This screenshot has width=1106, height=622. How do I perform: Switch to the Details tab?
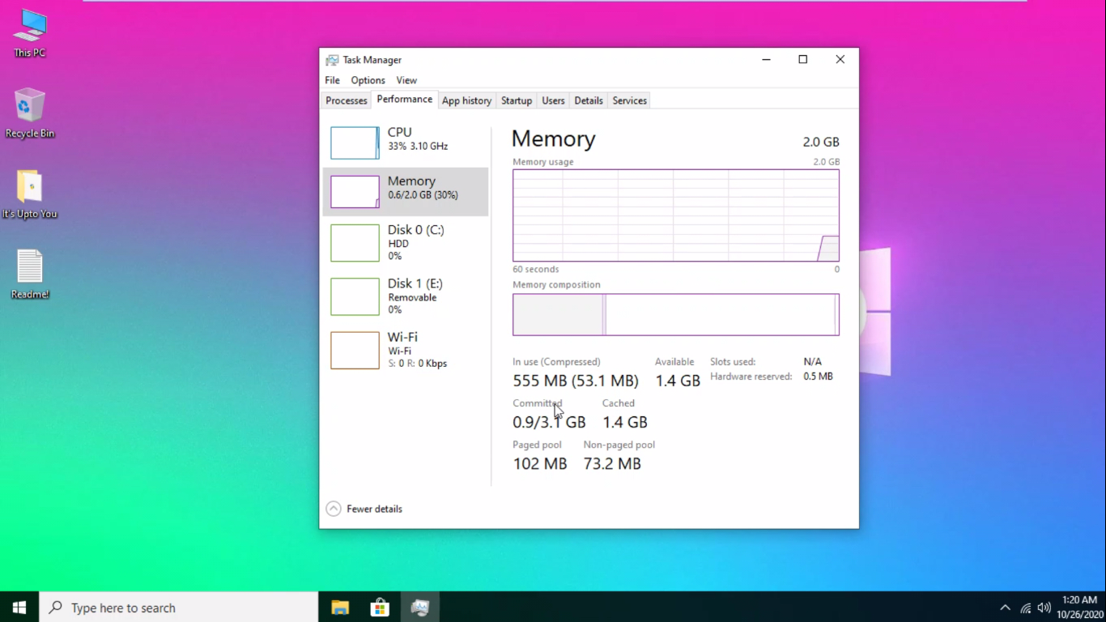click(589, 100)
